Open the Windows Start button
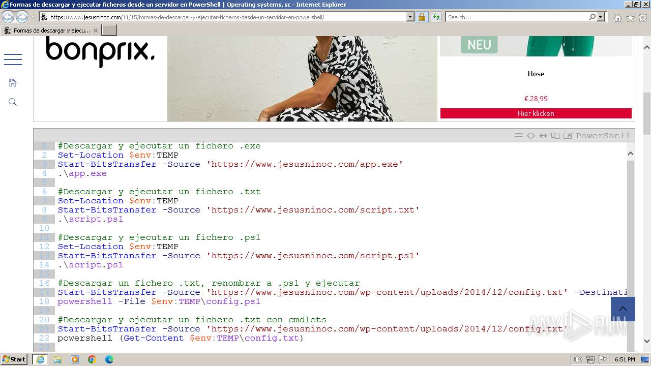This screenshot has height=366, width=651. point(14,359)
